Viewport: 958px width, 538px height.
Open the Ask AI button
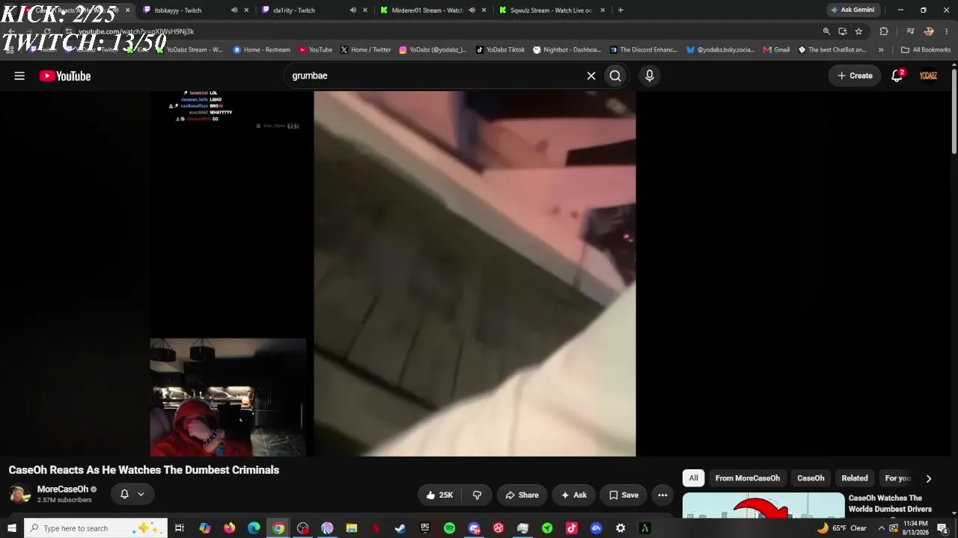click(573, 495)
